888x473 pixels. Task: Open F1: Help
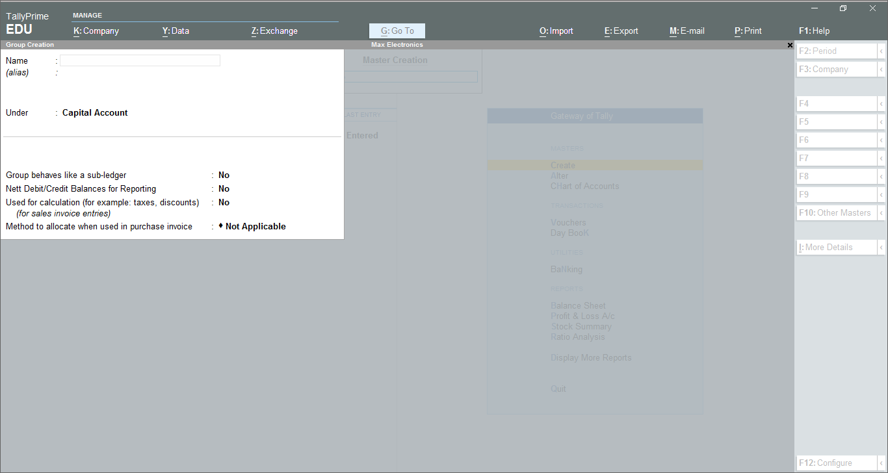[814, 31]
